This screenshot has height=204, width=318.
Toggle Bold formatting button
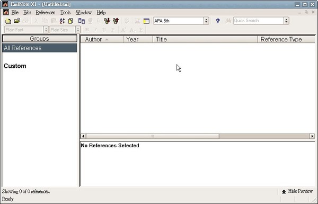click(87, 30)
